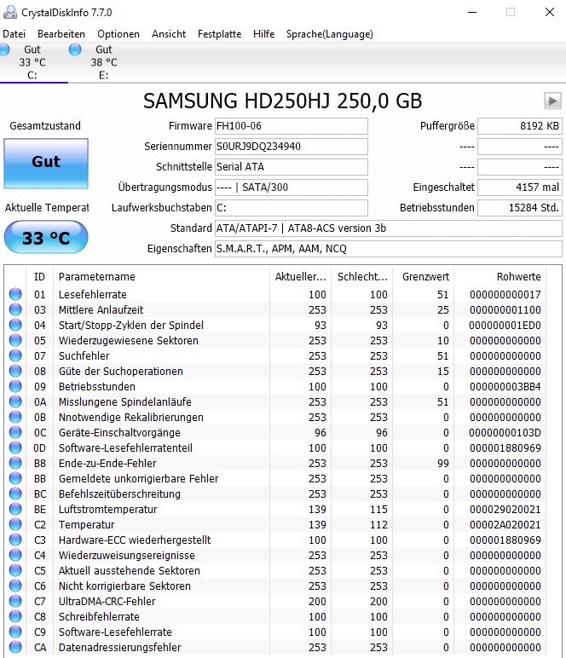The image size is (566, 658).
Task: Click status icon for Lesefehlerrate row
Action: 15,295
